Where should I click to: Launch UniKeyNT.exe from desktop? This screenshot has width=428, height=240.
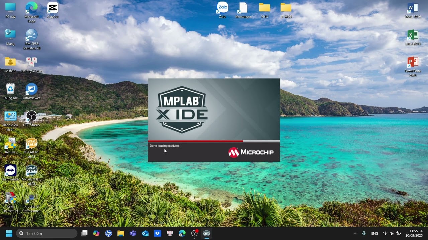(31, 64)
